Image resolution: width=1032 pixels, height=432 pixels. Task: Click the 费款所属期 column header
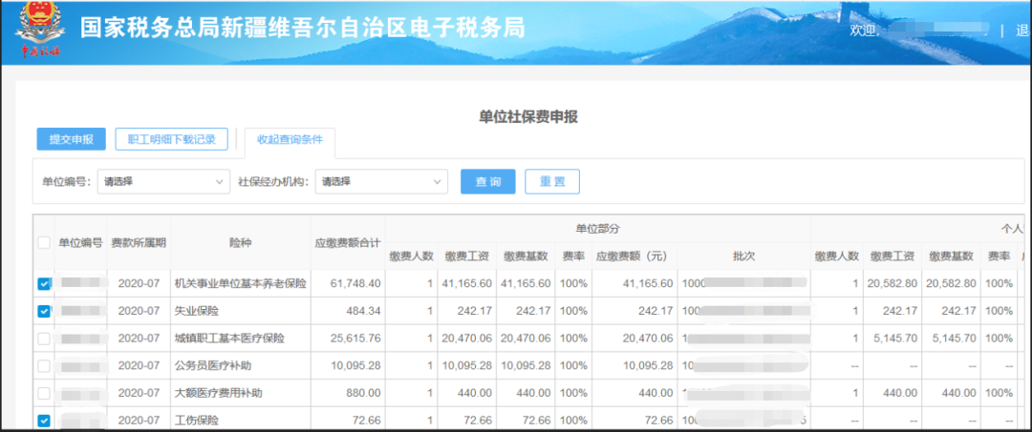click(139, 242)
